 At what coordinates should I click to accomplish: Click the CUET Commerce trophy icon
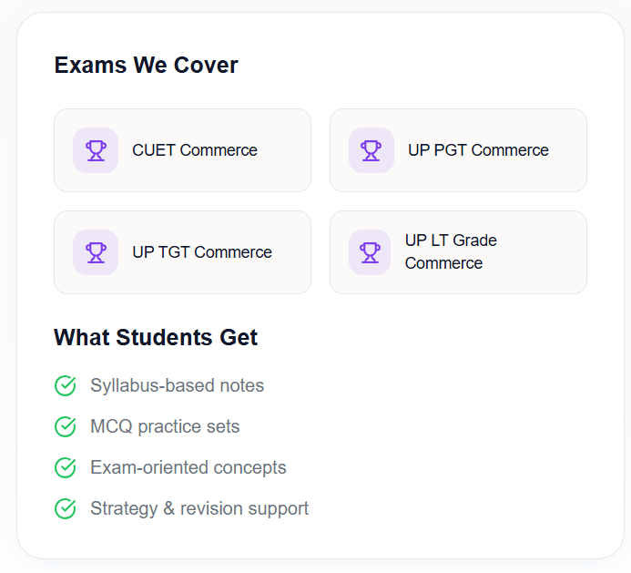[x=96, y=150]
